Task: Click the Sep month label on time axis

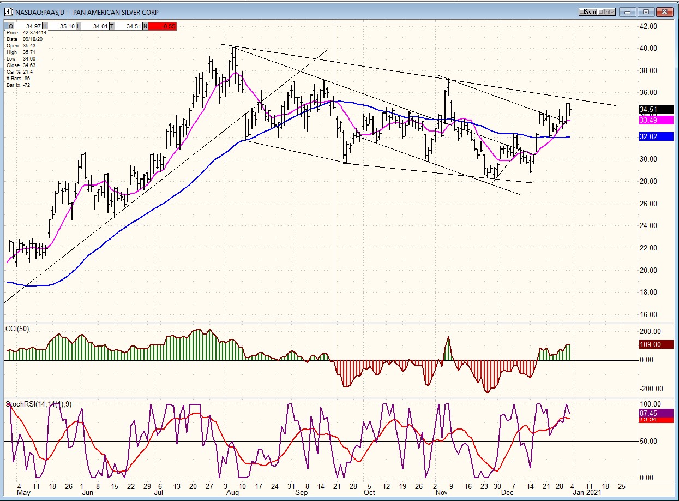Action: click(302, 492)
